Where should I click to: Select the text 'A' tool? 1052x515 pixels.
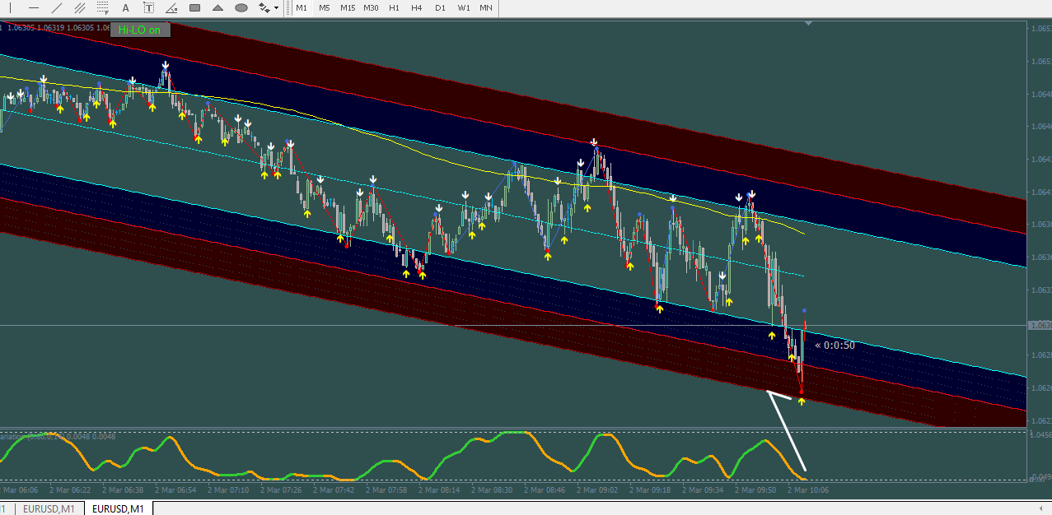[x=126, y=8]
